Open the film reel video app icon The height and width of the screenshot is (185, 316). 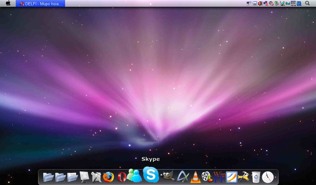coord(207,177)
